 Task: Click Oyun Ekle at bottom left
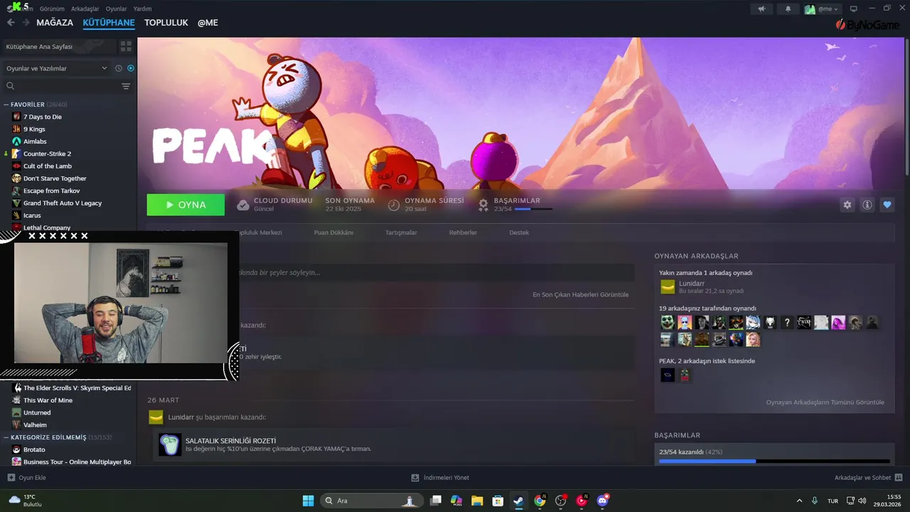[26, 478]
